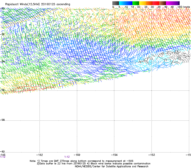
Task: Click the purple '1:12' time label left of -159
Action: 67,157
